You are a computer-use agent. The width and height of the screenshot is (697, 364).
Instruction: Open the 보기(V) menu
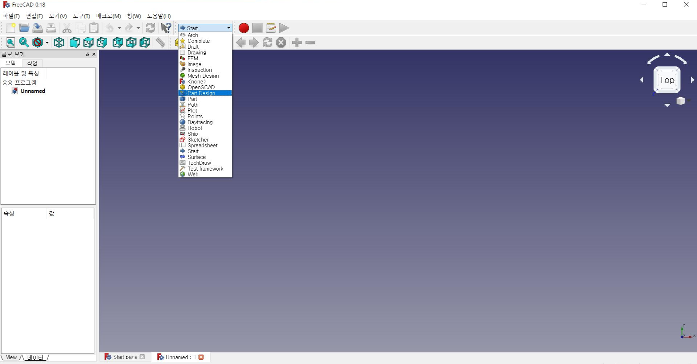pyautogui.click(x=58, y=16)
